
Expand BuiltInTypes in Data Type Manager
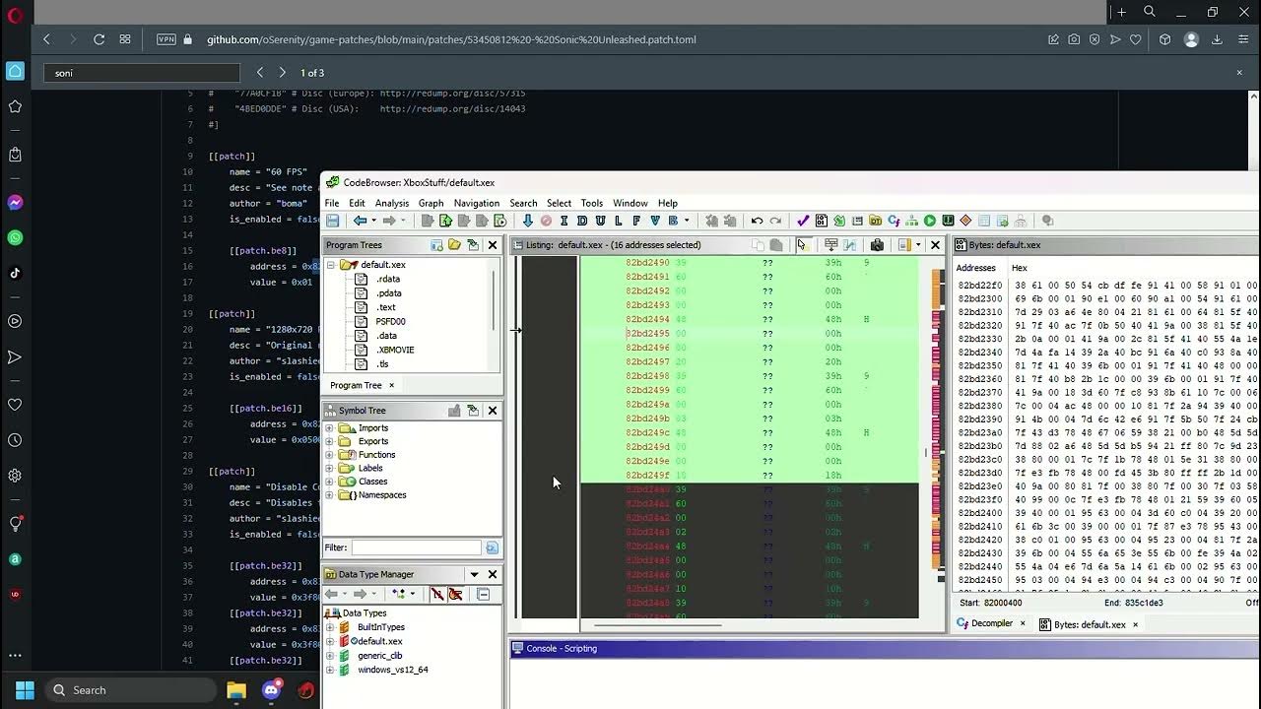pyautogui.click(x=330, y=627)
